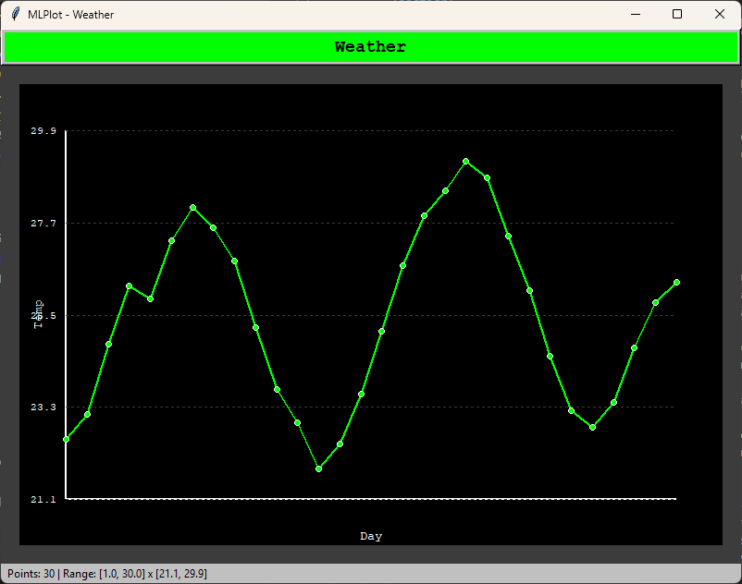Click the 21.1 tick label on Y axis

pyautogui.click(x=43, y=499)
